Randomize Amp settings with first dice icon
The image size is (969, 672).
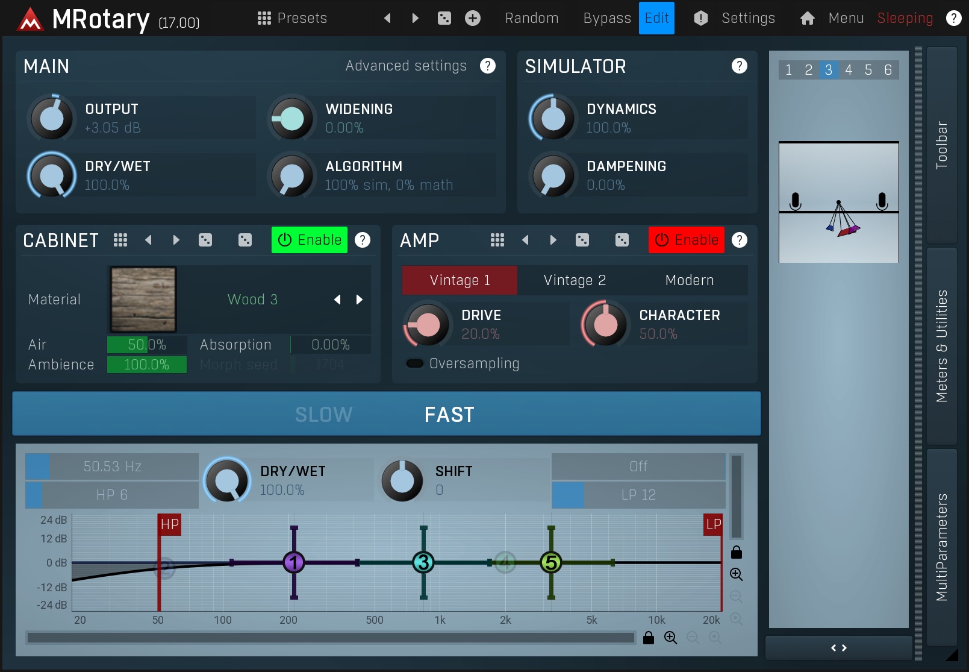coord(582,240)
